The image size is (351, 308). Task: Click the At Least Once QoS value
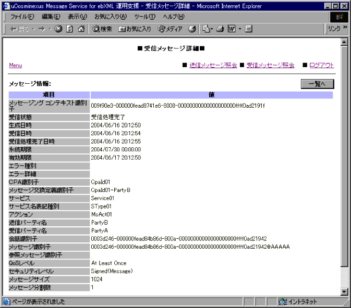point(109,263)
